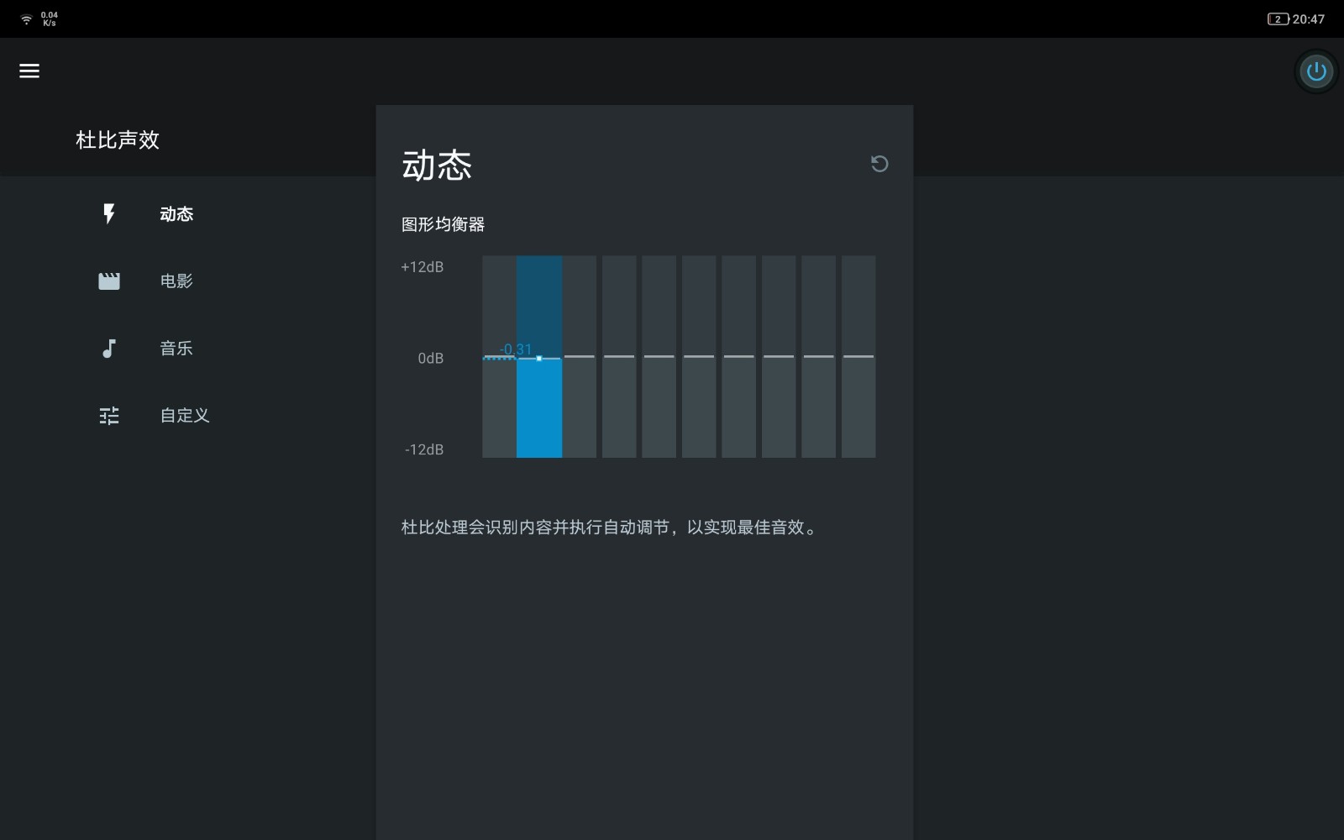Adjust the first equalizer band

click(x=499, y=357)
